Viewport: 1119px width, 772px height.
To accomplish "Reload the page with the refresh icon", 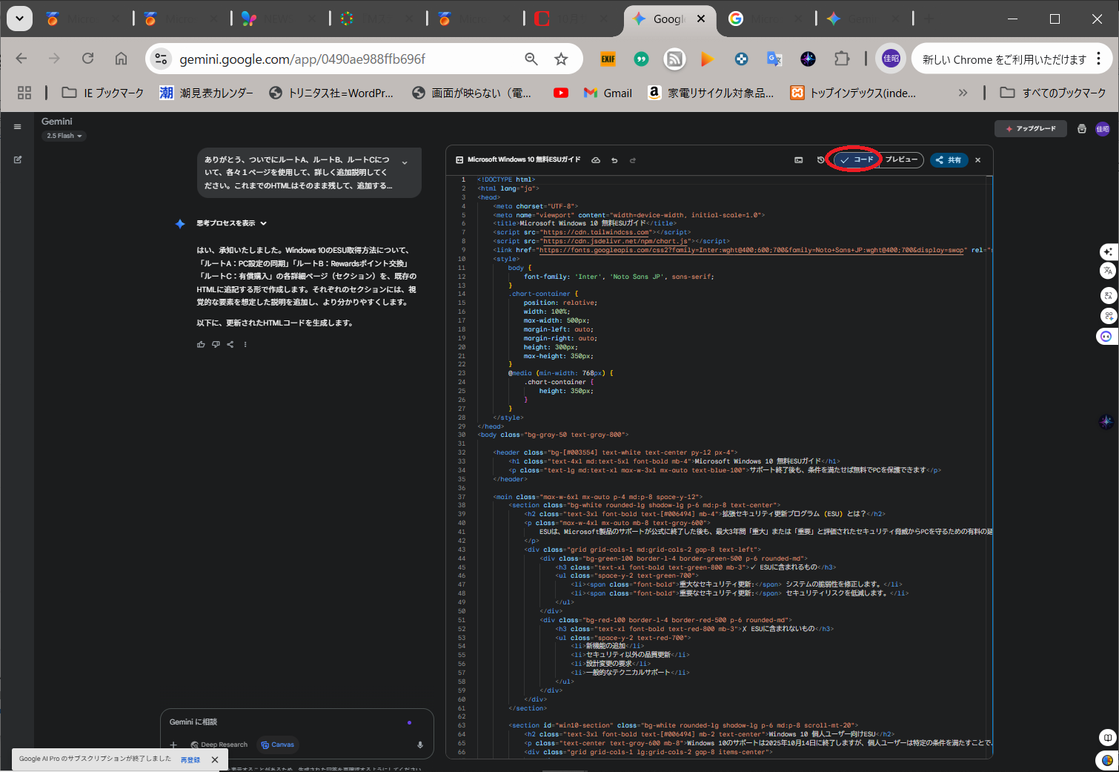I will pyautogui.click(x=87, y=59).
